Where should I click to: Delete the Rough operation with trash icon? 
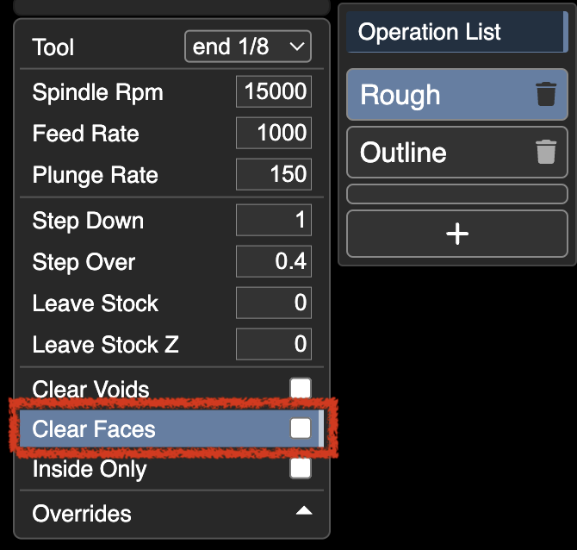546,94
